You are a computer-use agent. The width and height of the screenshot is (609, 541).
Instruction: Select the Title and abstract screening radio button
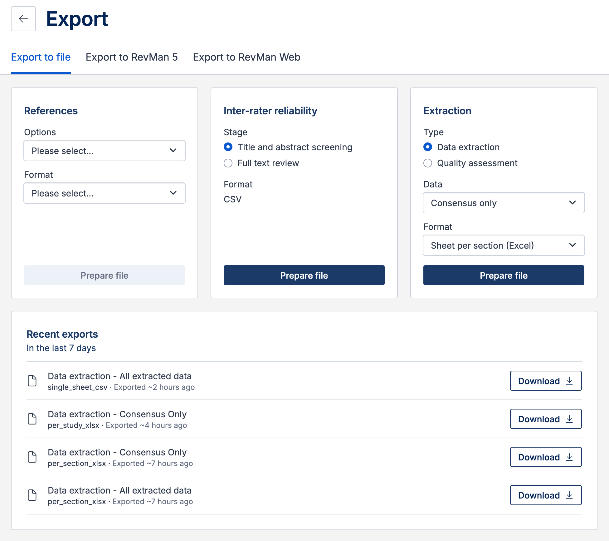(x=228, y=147)
